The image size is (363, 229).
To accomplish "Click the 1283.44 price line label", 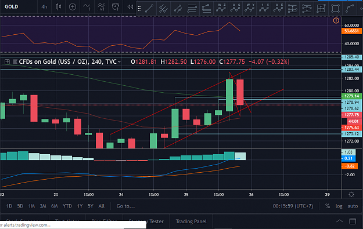I will (351, 70).
